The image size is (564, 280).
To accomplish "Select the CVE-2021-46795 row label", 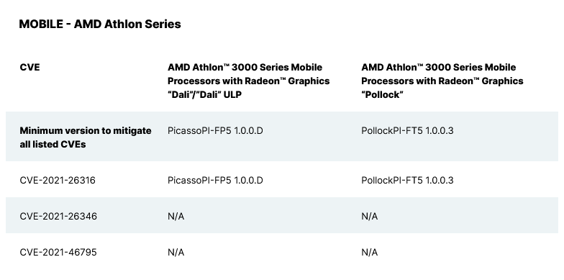I will pyautogui.click(x=58, y=252).
